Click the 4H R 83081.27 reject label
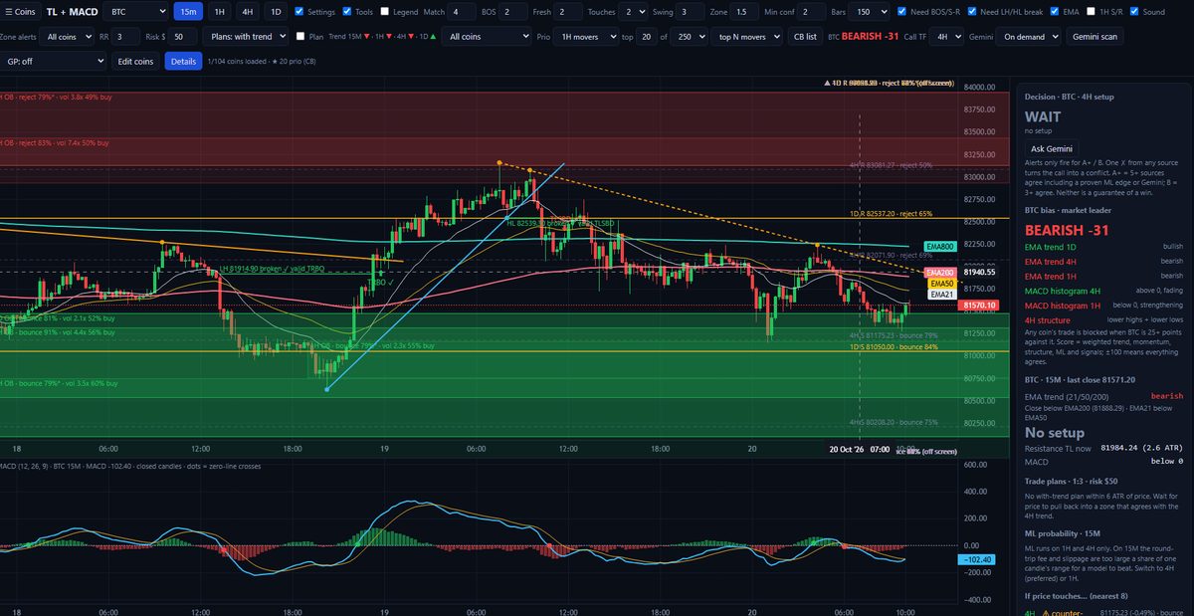Screen dimensions: 1194x616 coord(891,164)
